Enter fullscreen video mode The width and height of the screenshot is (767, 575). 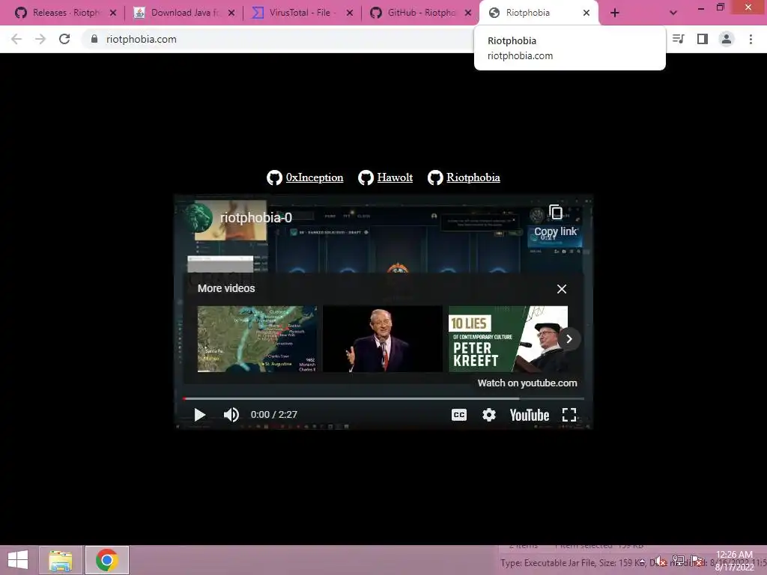[569, 415]
